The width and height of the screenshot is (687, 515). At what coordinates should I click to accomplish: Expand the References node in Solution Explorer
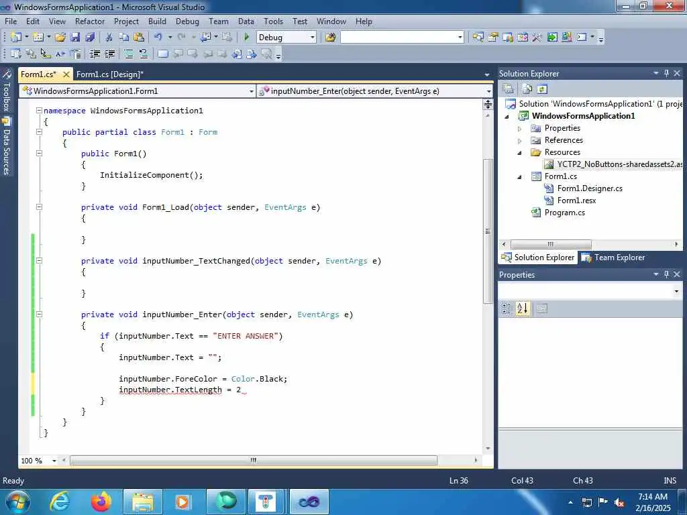tap(520, 141)
